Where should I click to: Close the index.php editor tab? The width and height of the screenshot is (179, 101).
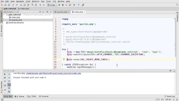click(x=84, y=12)
